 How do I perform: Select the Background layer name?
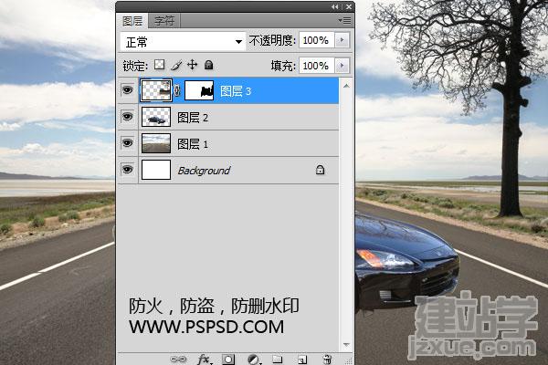point(204,171)
